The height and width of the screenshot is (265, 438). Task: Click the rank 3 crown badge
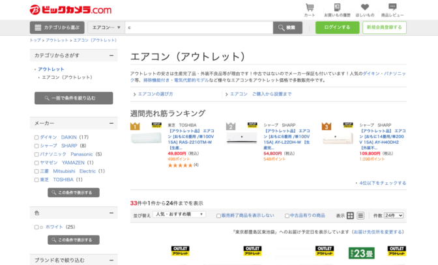pos(327,126)
